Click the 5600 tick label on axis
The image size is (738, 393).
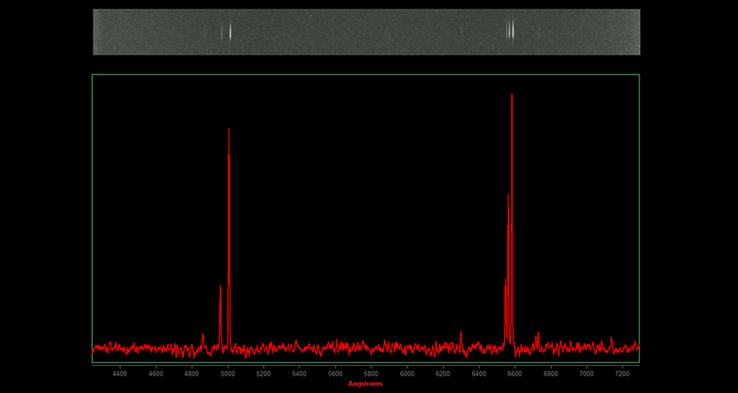tap(335, 373)
